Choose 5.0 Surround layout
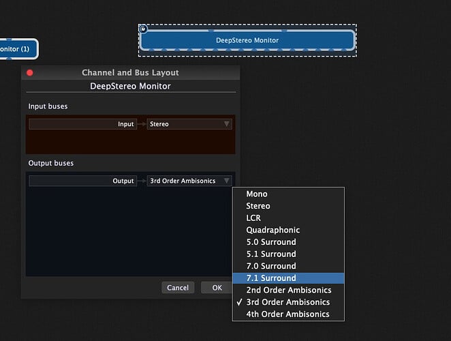The width and height of the screenshot is (451, 341). click(288, 242)
